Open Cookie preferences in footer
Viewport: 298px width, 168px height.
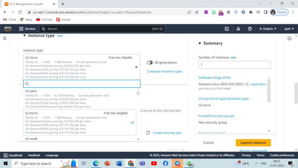282,155
